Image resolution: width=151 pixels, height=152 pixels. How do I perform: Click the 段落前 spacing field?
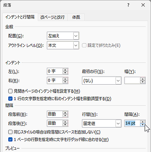tap(55, 114)
